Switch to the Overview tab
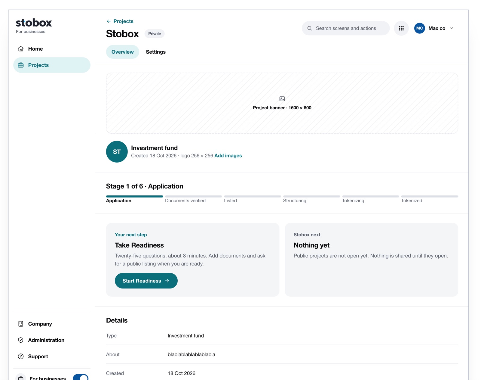 pos(123,52)
